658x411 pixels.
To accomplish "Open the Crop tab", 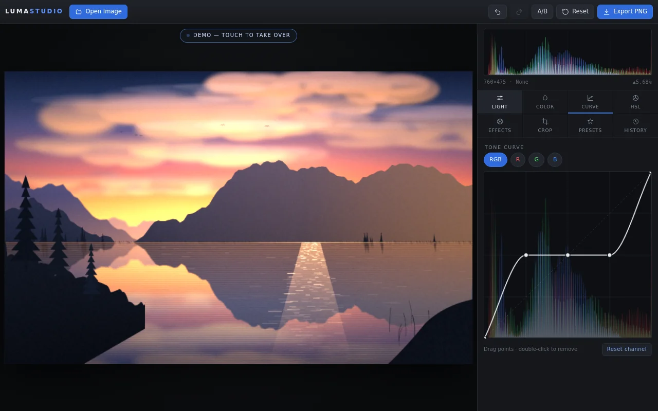I will pos(545,125).
